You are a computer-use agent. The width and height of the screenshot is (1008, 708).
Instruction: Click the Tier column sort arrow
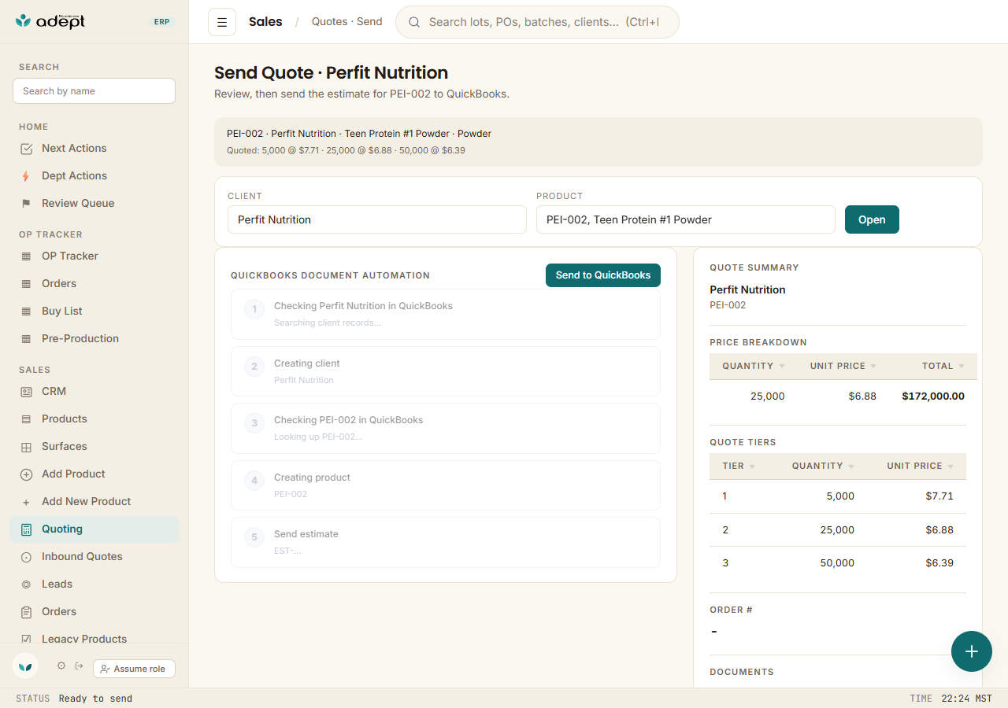point(752,466)
